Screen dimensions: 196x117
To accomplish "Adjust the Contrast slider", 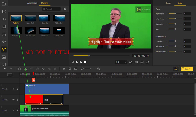I will (x=175, y=24).
